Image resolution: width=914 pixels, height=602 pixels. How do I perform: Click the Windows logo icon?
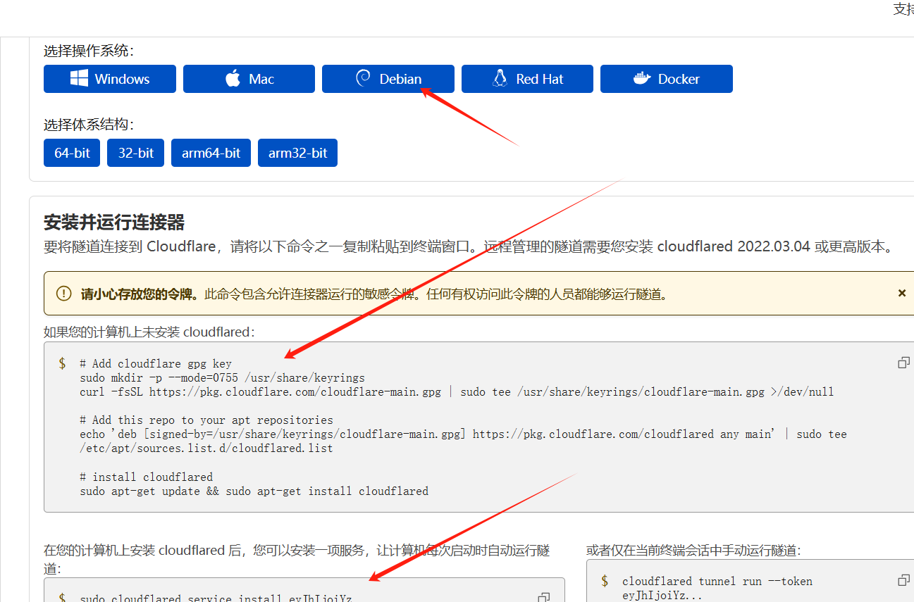(79, 78)
